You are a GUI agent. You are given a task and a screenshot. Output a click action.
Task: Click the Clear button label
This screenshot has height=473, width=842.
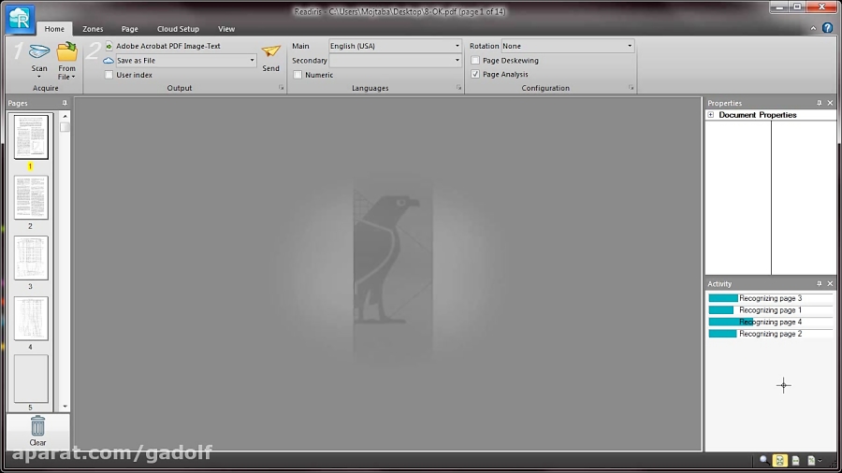tap(37, 443)
